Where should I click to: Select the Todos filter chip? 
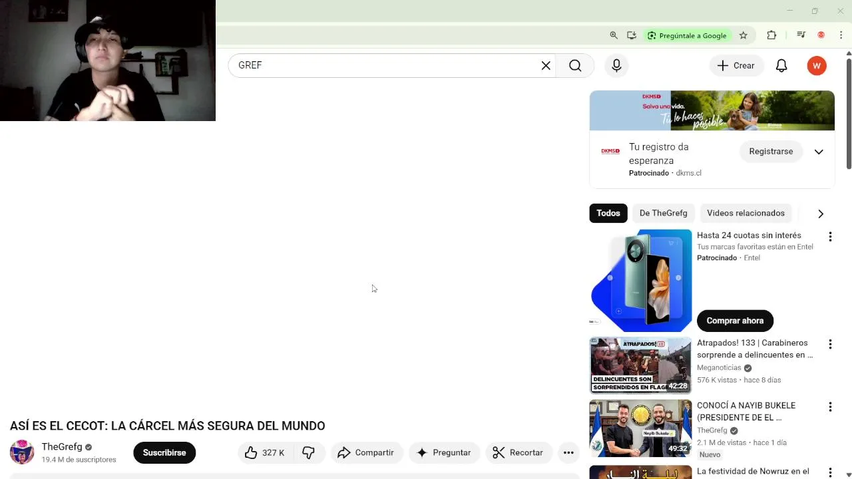pyautogui.click(x=608, y=213)
